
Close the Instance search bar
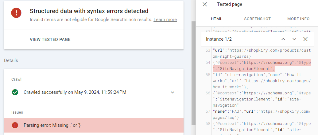(x=305, y=39)
